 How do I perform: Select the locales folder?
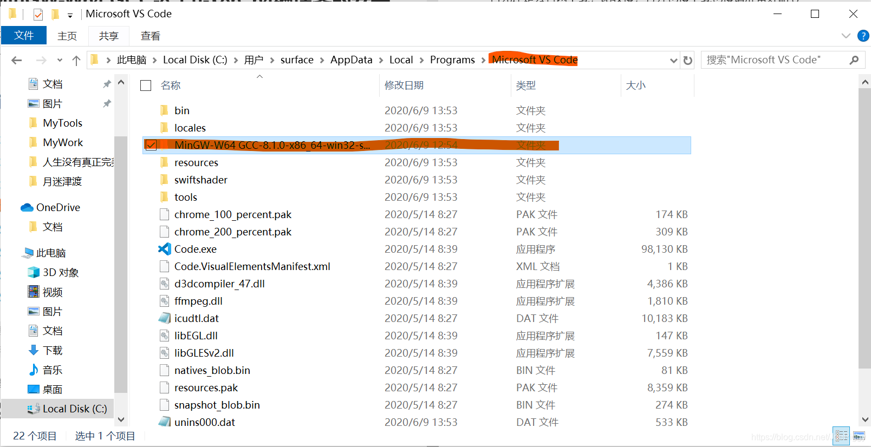[190, 128]
